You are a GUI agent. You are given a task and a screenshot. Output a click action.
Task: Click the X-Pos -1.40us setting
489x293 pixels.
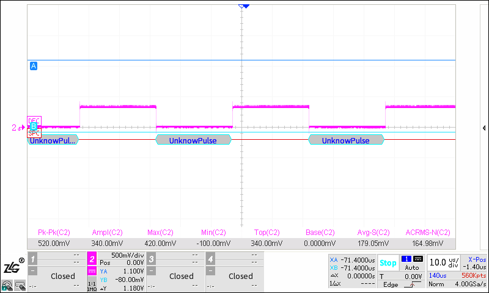click(474, 263)
